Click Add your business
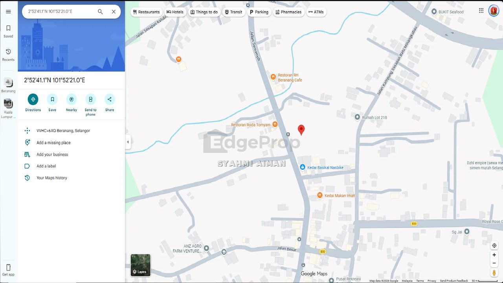This screenshot has width=503, height=283. pyautogui.click(x=52, y=154)
